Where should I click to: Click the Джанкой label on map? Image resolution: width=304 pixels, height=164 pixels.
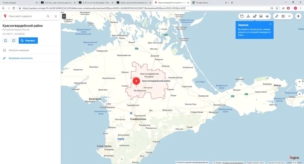coord(155,56)
